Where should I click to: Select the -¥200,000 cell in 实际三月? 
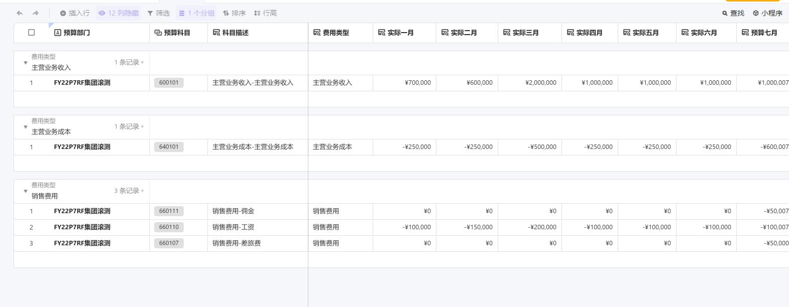click(x=530, y=227)
